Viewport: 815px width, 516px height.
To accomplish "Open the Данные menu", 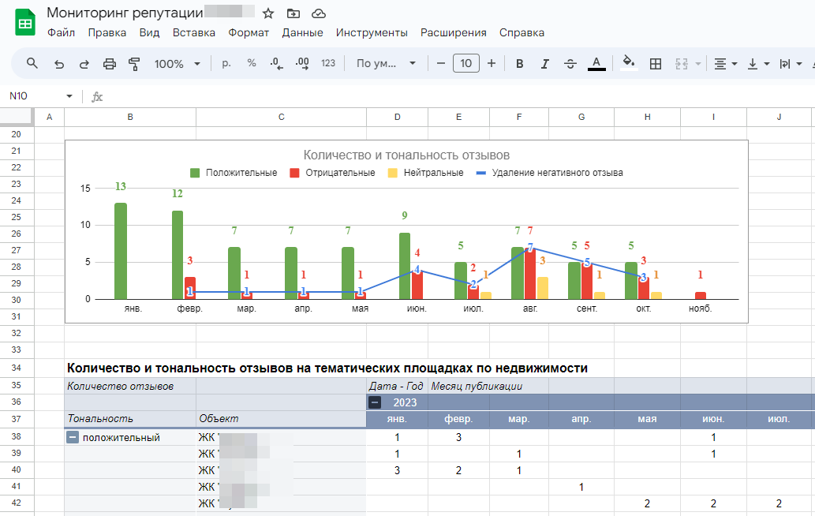I will [x=302, y=33].
